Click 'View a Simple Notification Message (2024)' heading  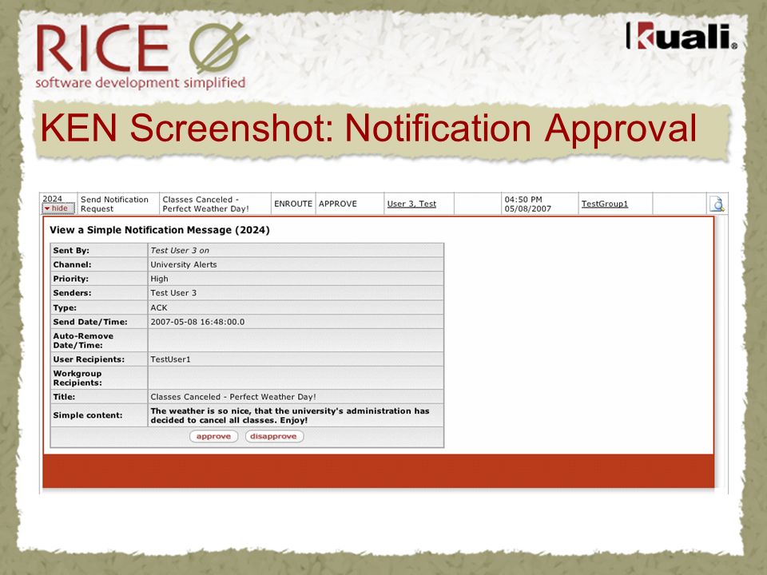point(160,230)
